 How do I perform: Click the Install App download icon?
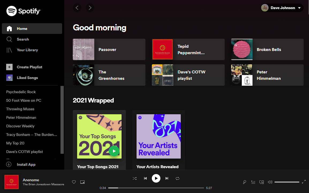coord(9,164)
